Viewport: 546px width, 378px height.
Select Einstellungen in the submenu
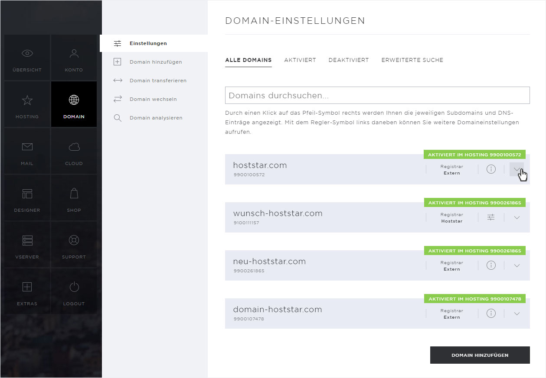click(x=148, y=43)
